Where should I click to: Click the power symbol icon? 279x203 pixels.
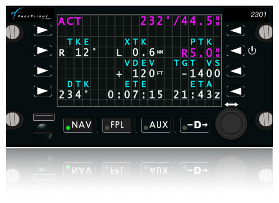(252, 51)
